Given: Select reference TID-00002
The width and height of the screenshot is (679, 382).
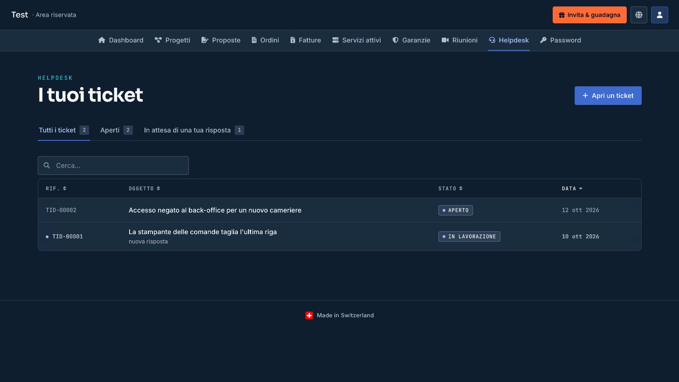Looking at the screenshot, I should coord(61,210).
